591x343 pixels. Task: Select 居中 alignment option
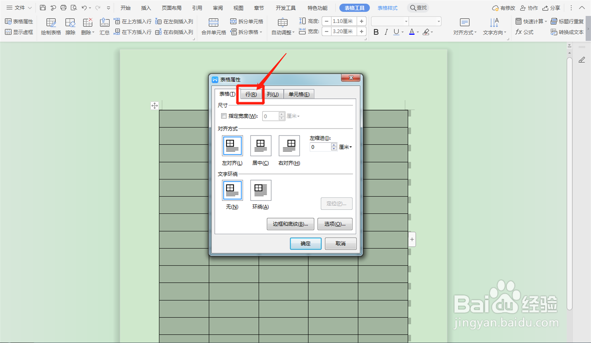click(x=261, y=146)
